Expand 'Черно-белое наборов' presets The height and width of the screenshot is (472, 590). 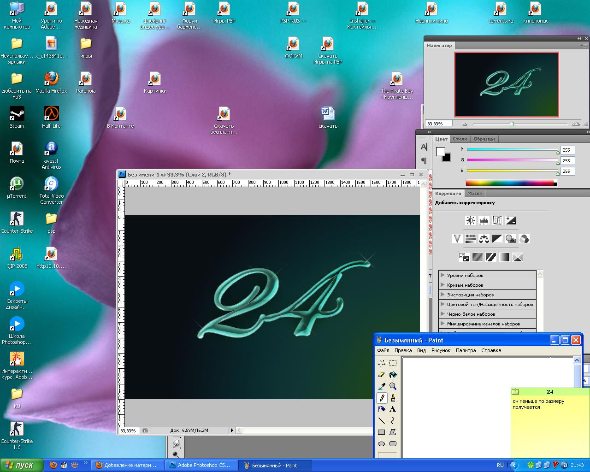click(x=442, y=314)
